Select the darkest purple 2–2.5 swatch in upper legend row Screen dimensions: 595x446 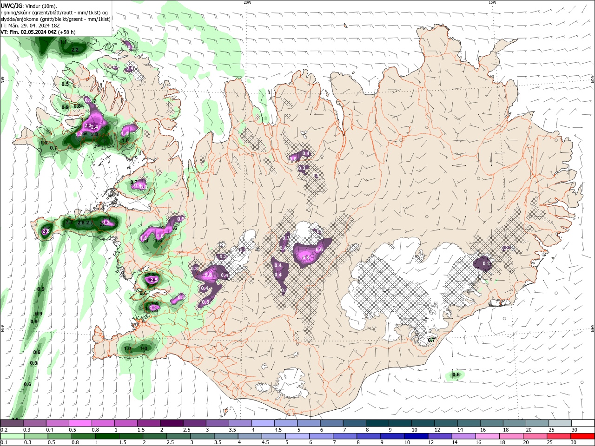tap(172, 423)
